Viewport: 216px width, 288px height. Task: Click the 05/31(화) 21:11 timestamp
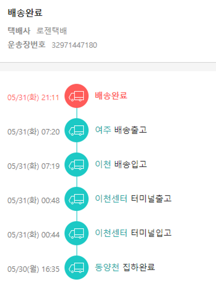(x=33, y=97)
